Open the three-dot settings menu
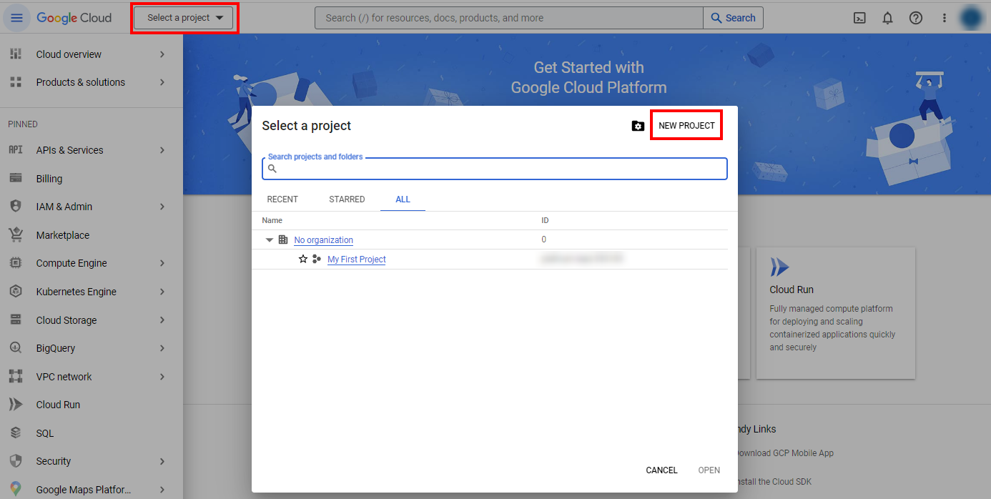Viewport: 991px width, 499px height. click(944, 19)
